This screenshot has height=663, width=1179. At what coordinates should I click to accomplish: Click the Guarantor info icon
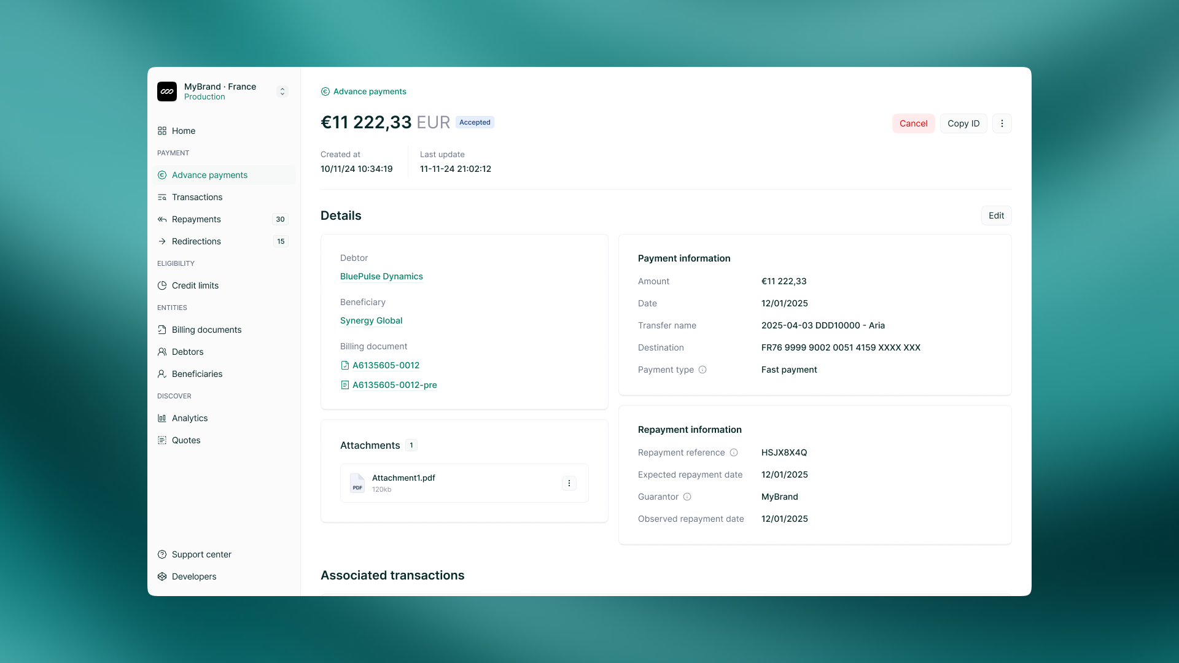pyautogui.click(x=687, y=497)
